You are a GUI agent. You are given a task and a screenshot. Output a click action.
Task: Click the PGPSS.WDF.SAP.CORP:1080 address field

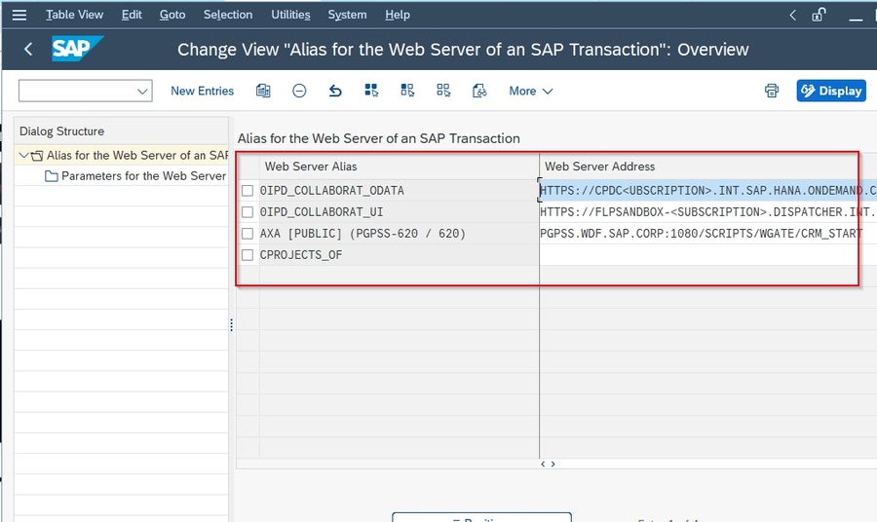(x=708, y=234)
